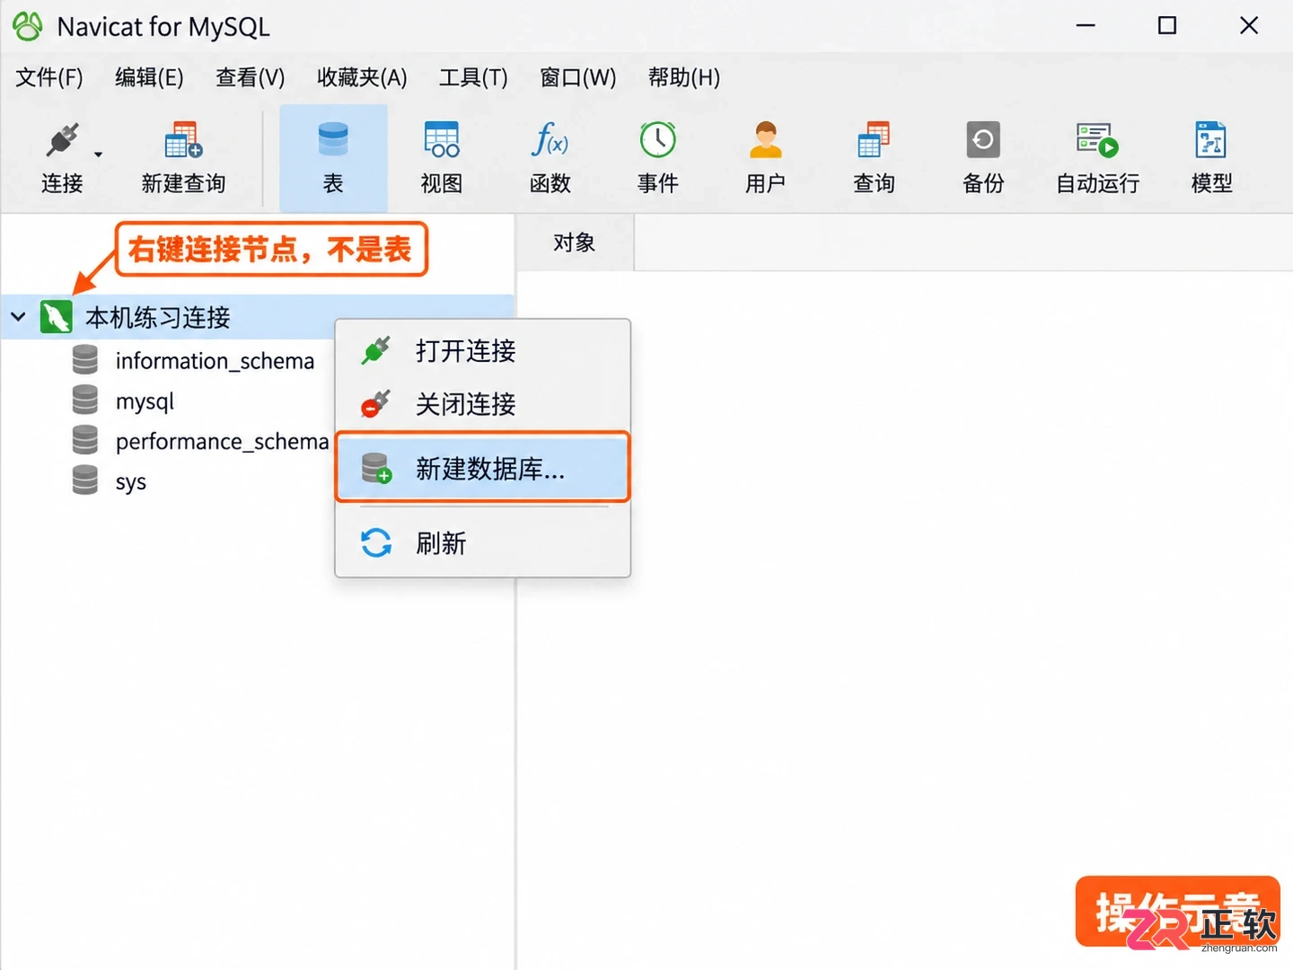Select the information_schema database name
Image resolution: width=1293 pixels, height=970 pixels.
click(x=215, y=360)
